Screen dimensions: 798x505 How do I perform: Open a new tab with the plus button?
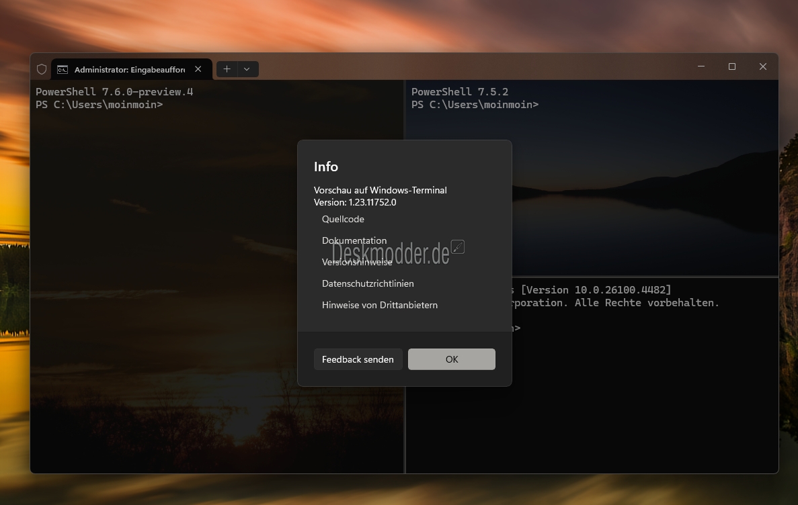tap(227, 69)
